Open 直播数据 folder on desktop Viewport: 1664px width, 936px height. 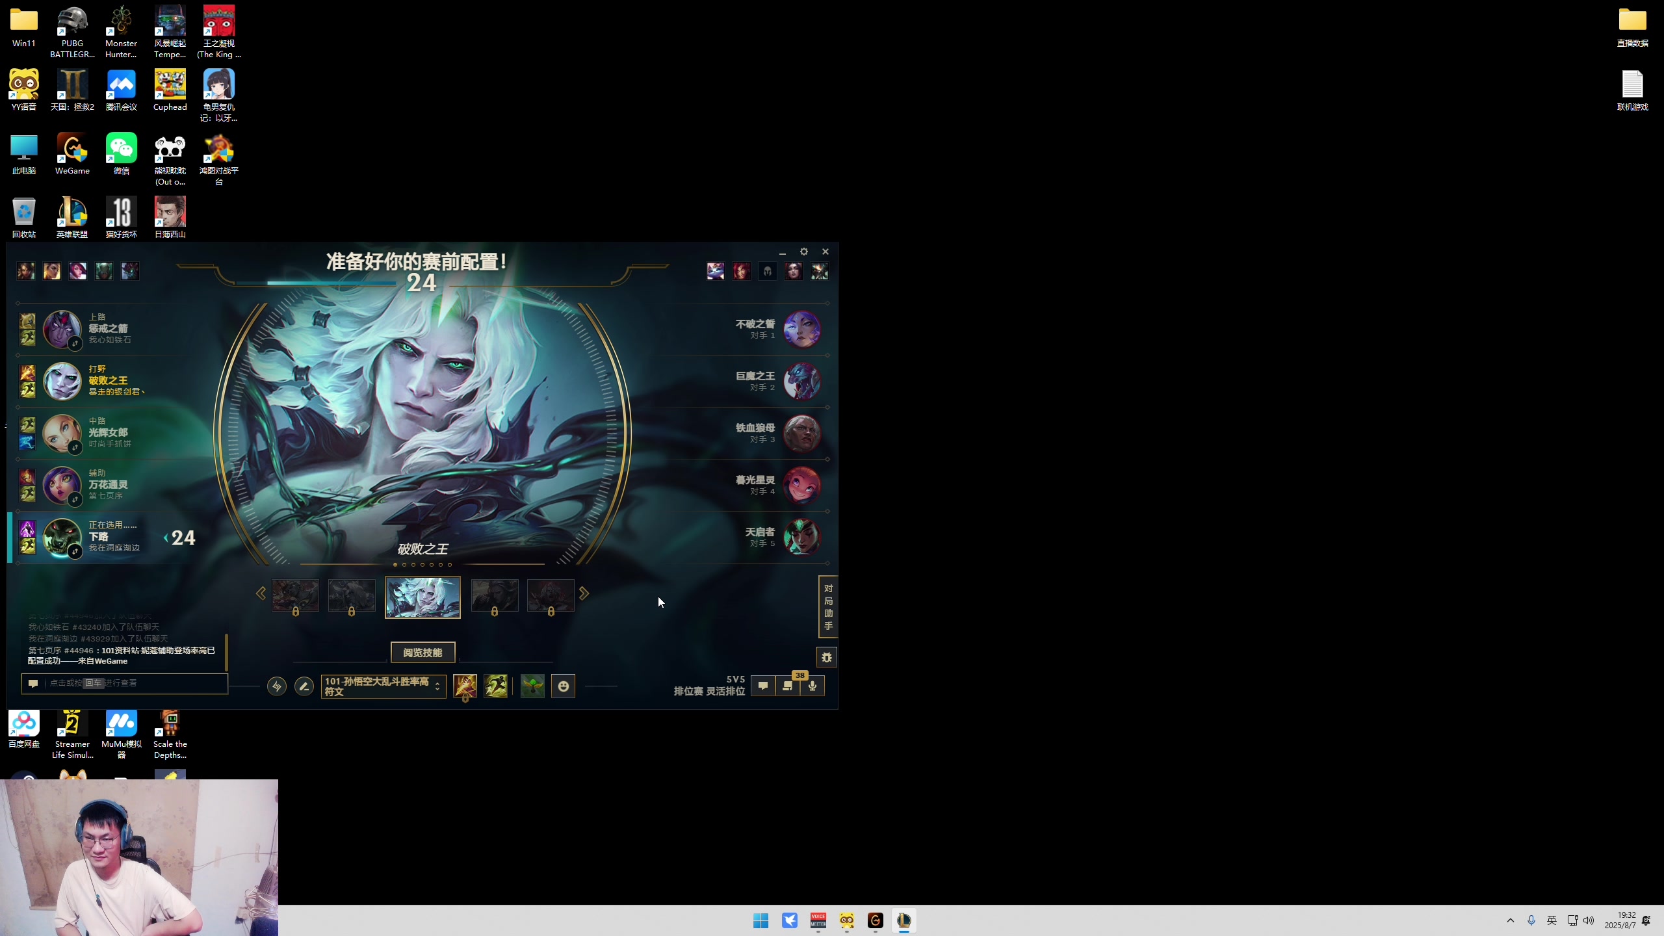click(1632, 27)
